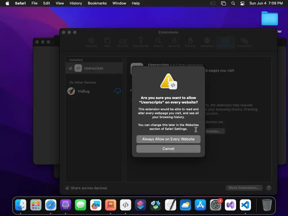This screenshot has height=216, width=288.
Task: Cancel the Userscripts permission dialog
Action: [168, 148]
